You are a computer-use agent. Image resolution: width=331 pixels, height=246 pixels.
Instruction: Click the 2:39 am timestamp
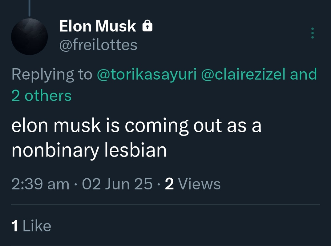click(x=40, y=184)
